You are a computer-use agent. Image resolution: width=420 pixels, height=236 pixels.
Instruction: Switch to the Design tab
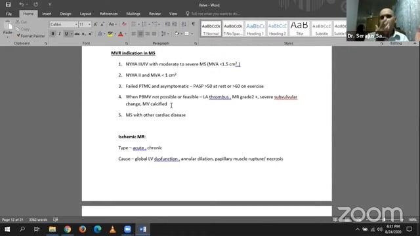pyautogui.click(x=66, y=14)
